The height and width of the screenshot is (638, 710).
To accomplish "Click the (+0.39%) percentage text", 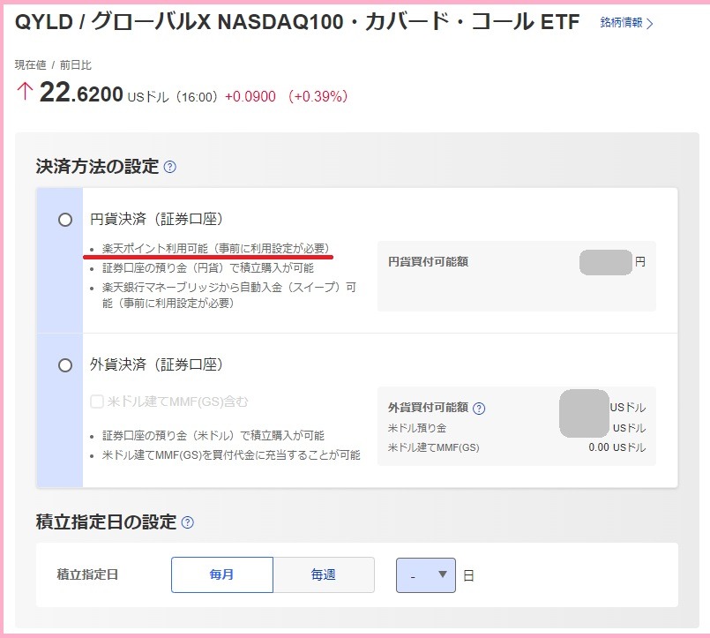I will 318,96.
